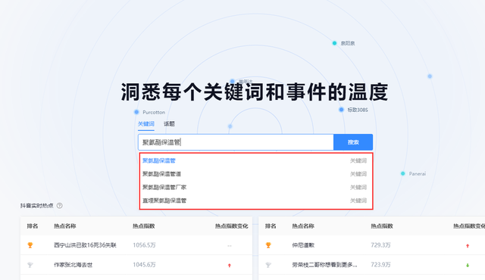This screenshot has height=280, width=485.
Task: Open hot topic 西宁山洪已致16死36失联
Action: point(85,245)
